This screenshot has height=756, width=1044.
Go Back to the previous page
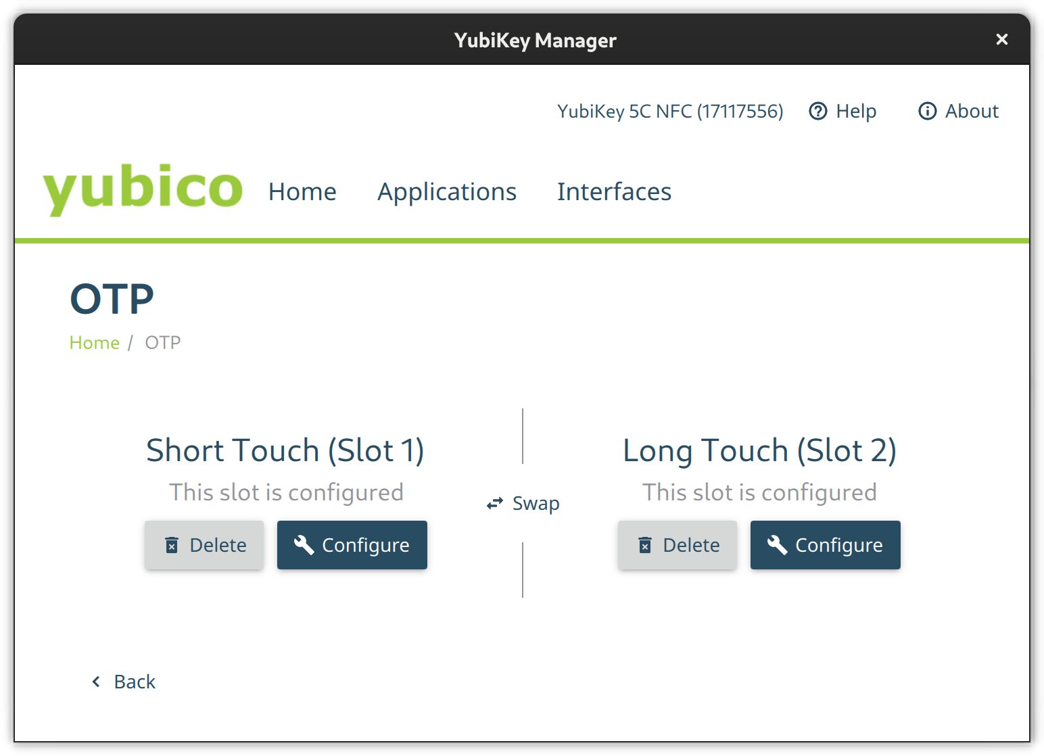[135, 682]
